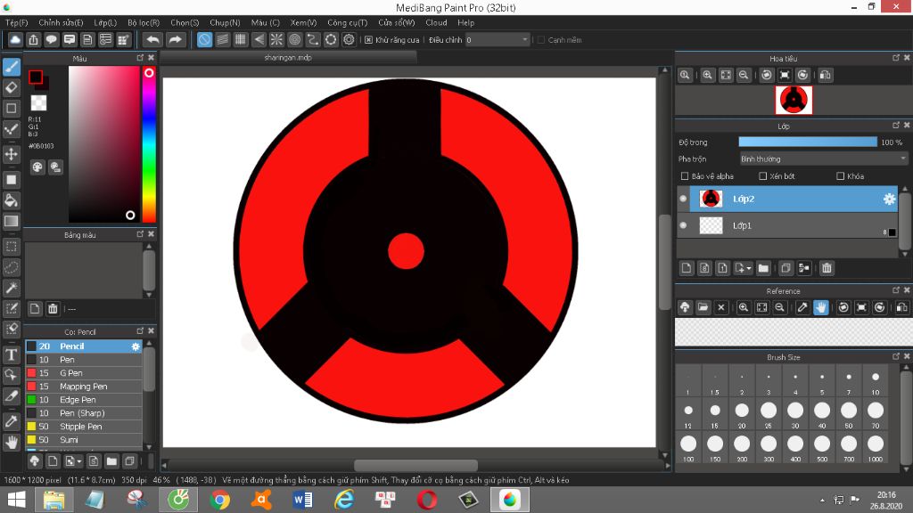The image size is (913, 513).
Task: Check Bảo vệ alpha option
Action: coord(685,176)
